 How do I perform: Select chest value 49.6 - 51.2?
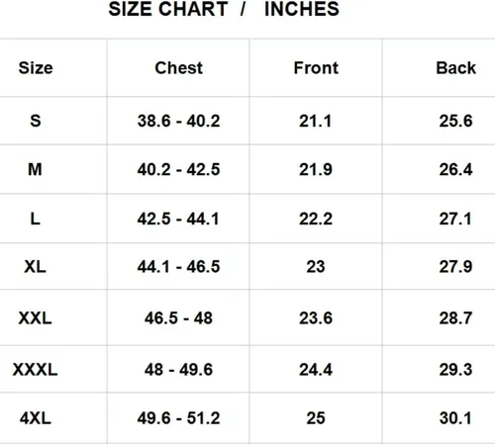click(178, 418)
